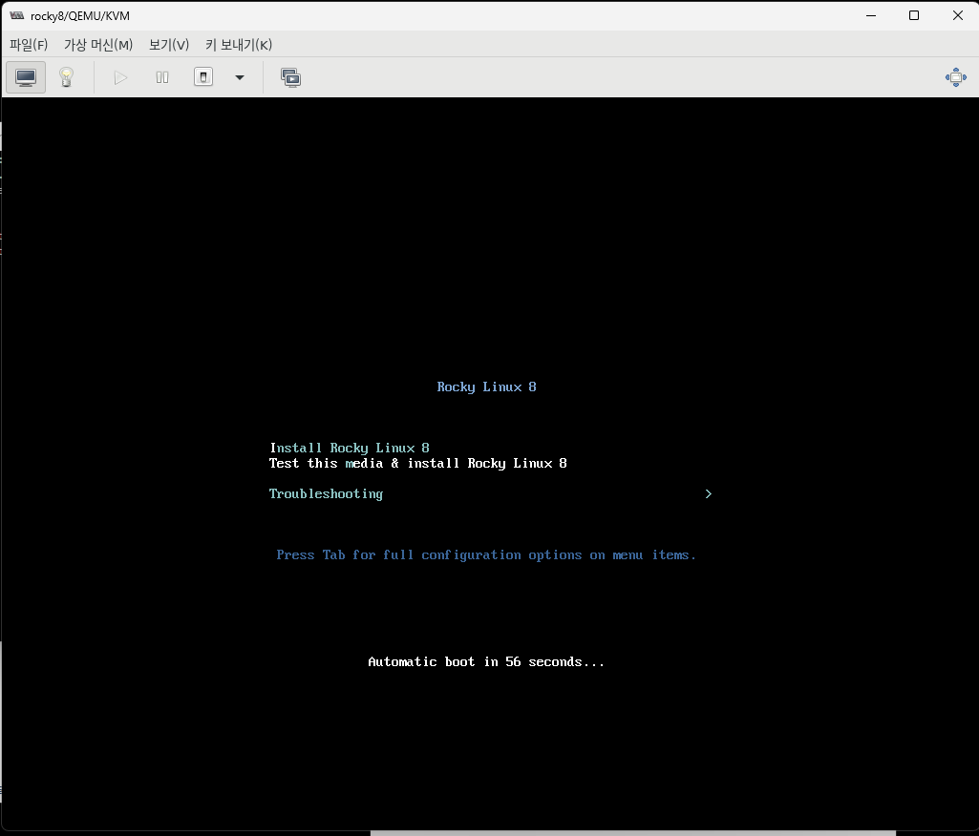The width and height of the screenshot is (979, 836).
Task: Click the 'Rocky Linux 8' title text
Action: [486, 387]
